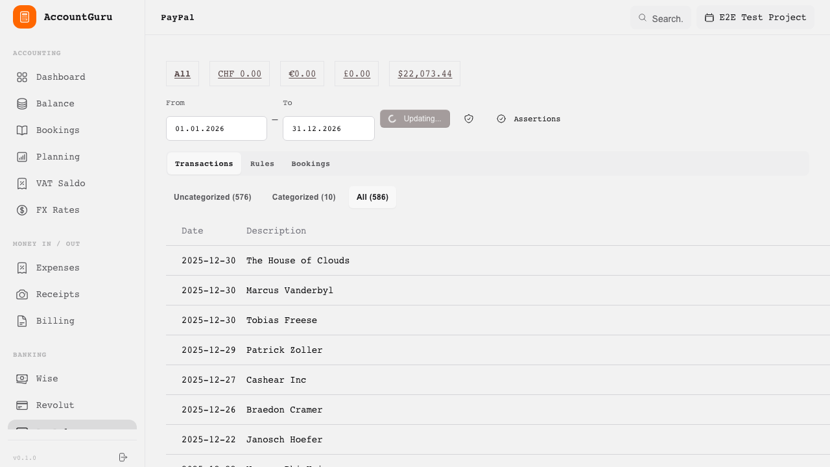The image size is (830, 467).
Task: Switch to the Rules tab
Action: coord(262,164)
